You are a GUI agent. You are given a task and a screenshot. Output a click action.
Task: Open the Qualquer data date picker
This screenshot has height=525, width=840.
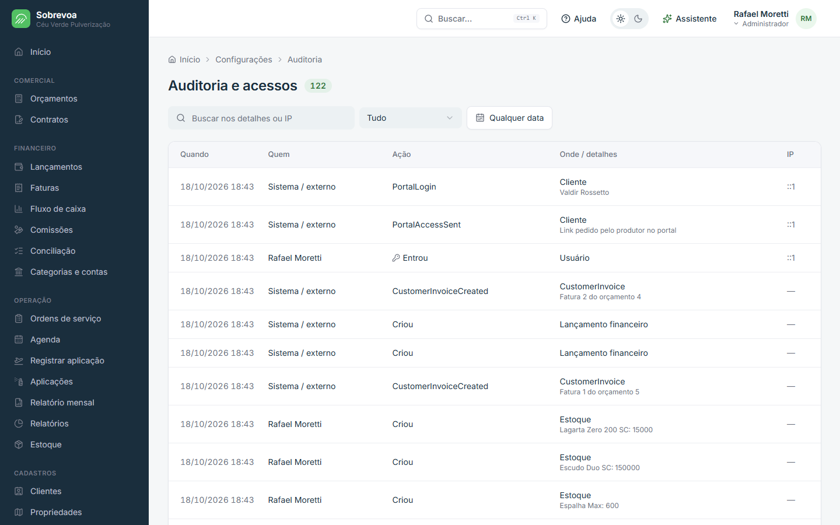(x=509, y=118)
